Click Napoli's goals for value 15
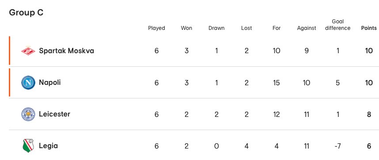The width and height of the screenshot is (379, 160). (x=276, y=83)
